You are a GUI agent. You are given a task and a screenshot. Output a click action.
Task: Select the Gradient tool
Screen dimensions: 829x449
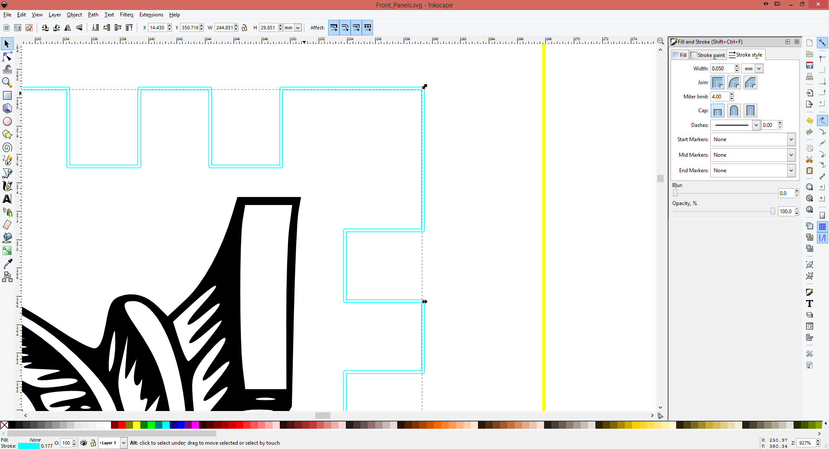pyautogui.click(x=7, y=251)
